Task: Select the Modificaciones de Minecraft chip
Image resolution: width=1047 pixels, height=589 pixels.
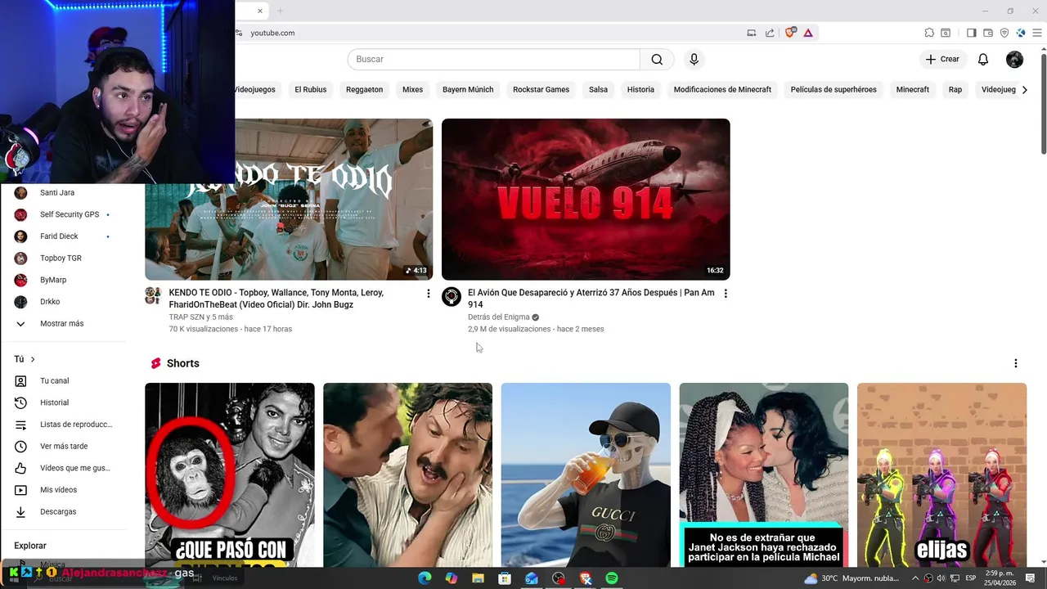Action: point(722,89)
